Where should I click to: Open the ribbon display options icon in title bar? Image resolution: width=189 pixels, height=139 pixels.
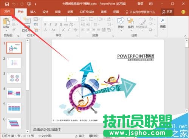pyautogui.click(x=151, y=4)
